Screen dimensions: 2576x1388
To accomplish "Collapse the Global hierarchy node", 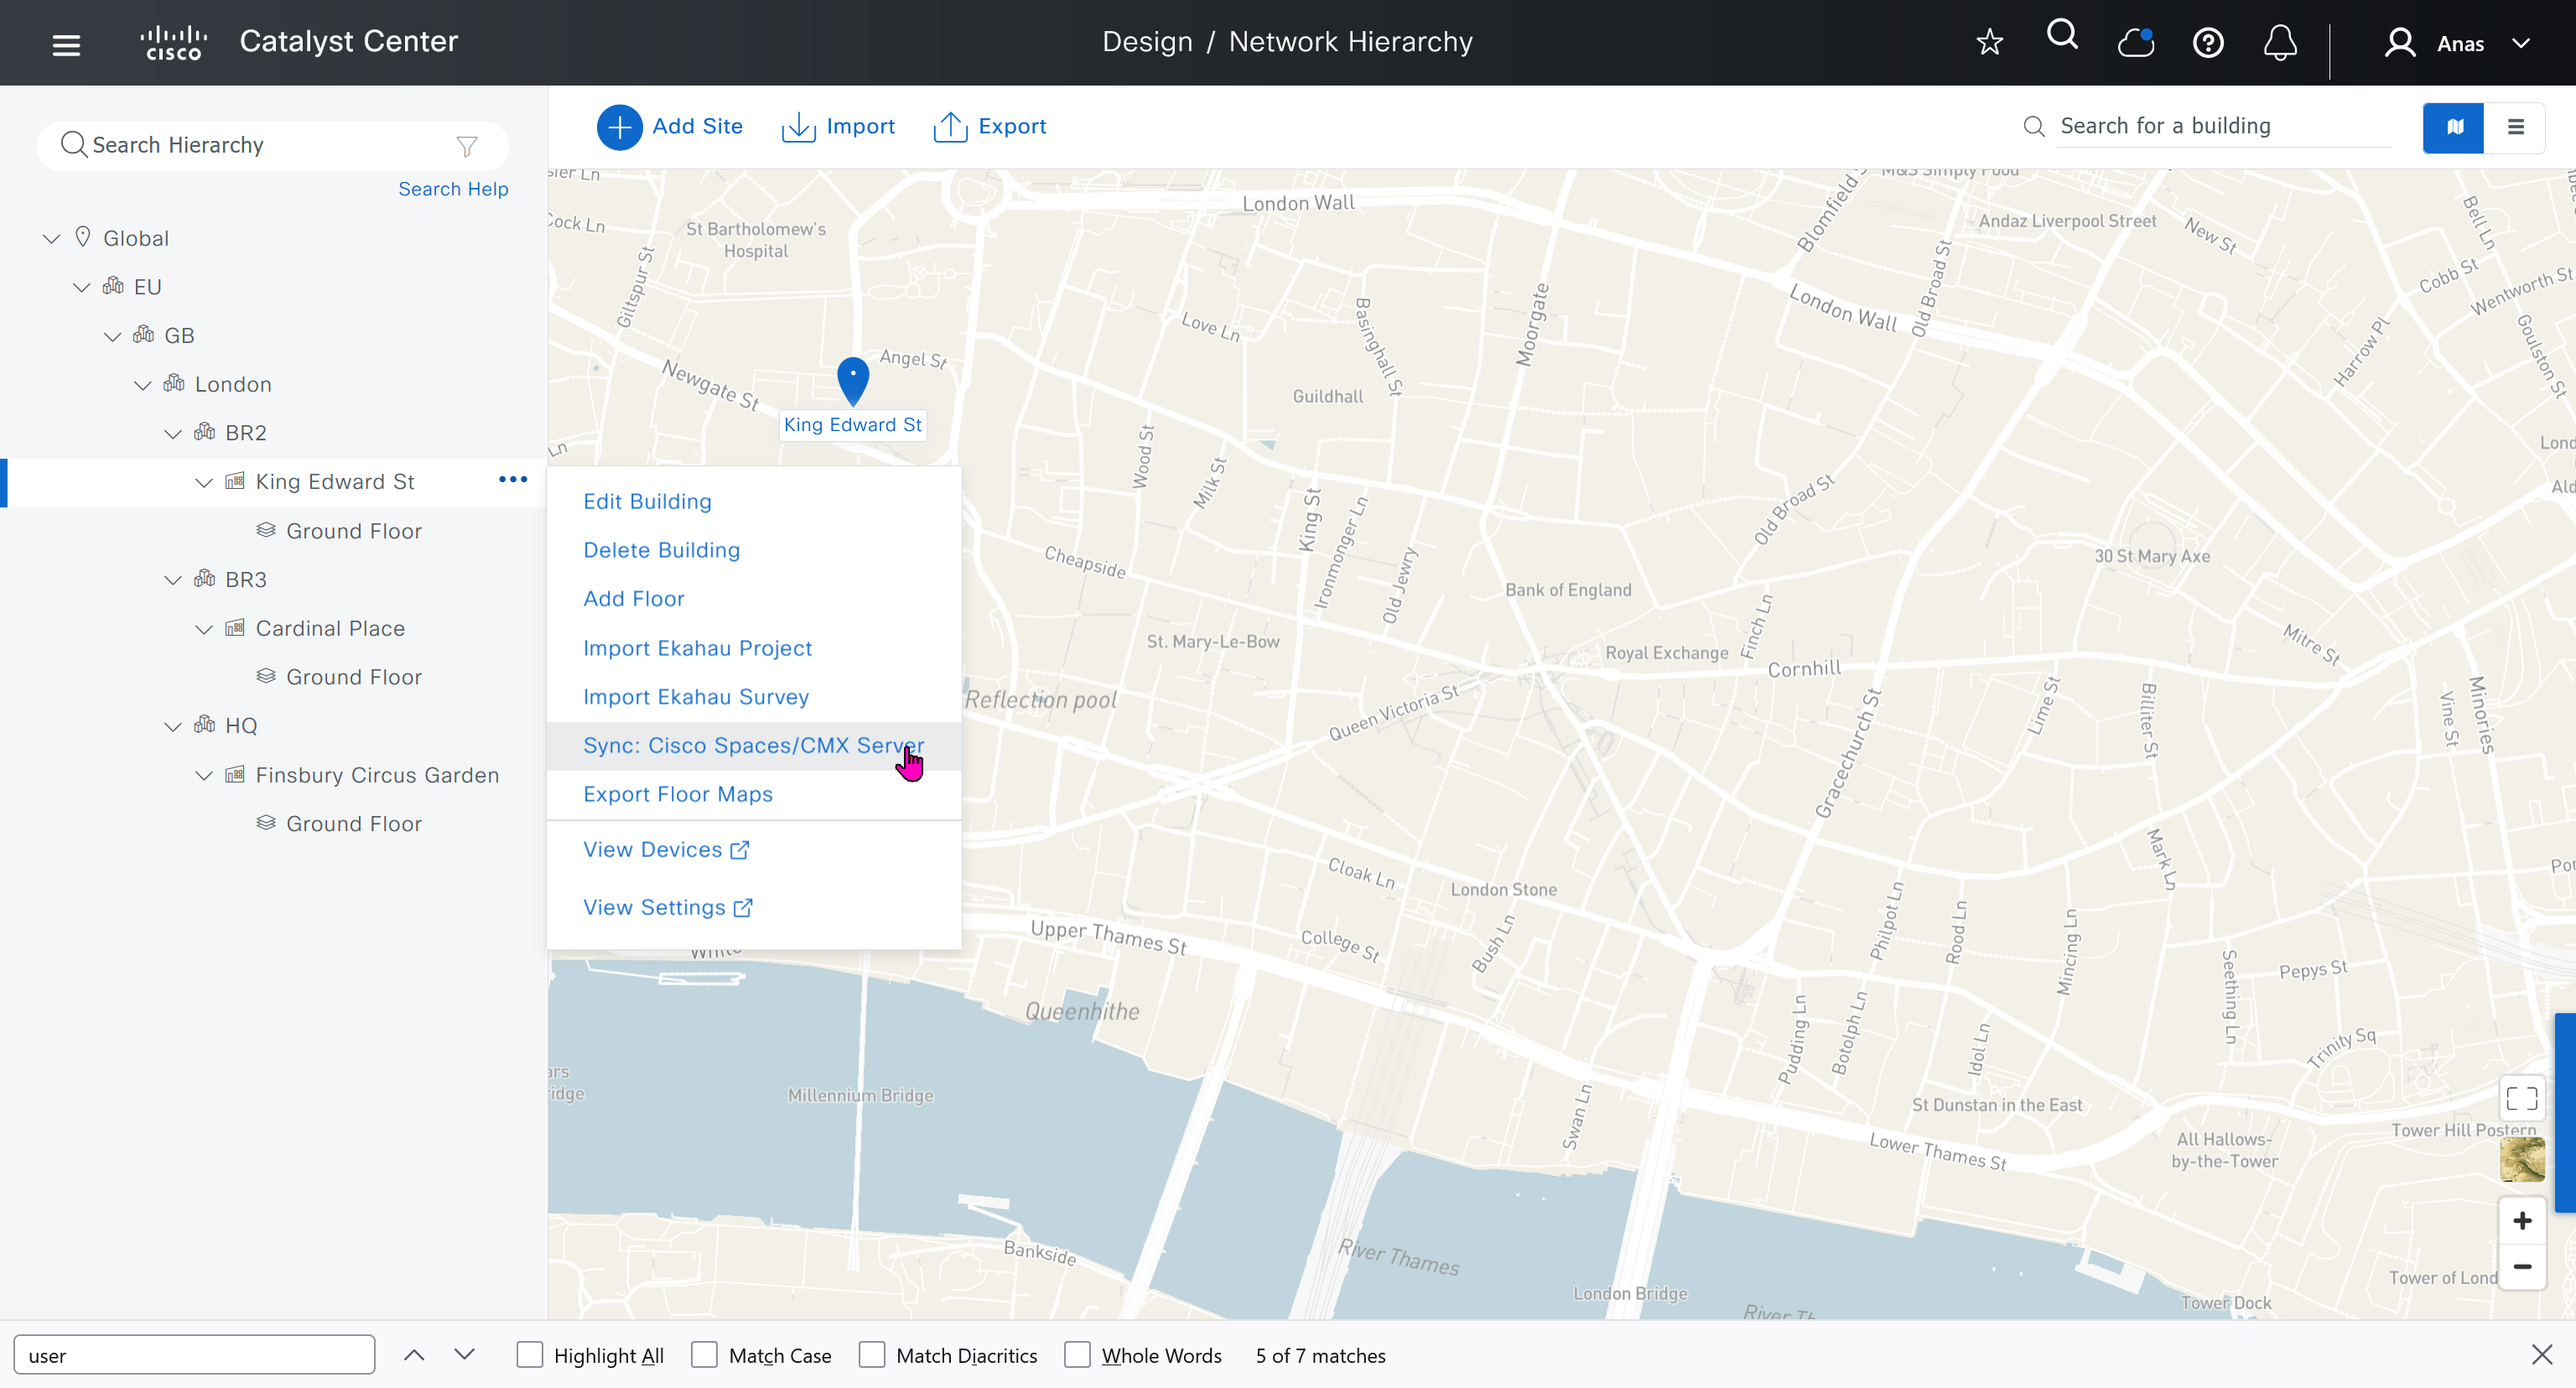I will tap(52, 239).
